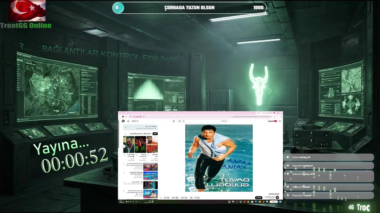Click the Create (Oluştur) button
This screenshot has height=213, width=380.
pyautogui.click(x=135, y=121)
